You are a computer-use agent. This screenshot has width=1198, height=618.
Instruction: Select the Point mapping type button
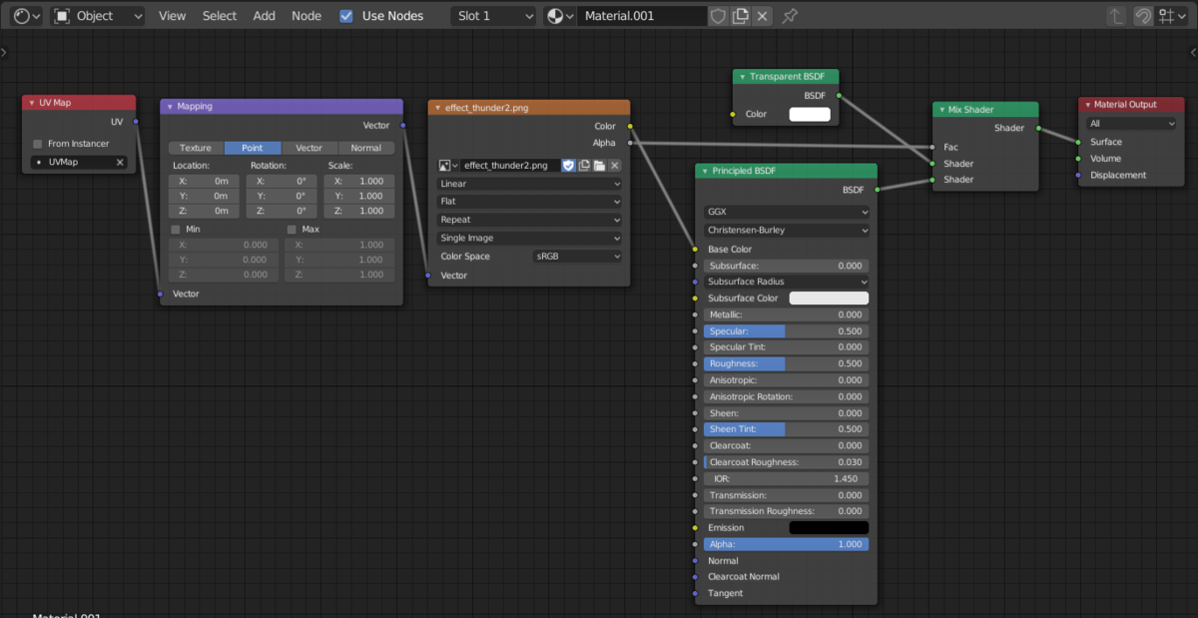click(x=253, y=148)
